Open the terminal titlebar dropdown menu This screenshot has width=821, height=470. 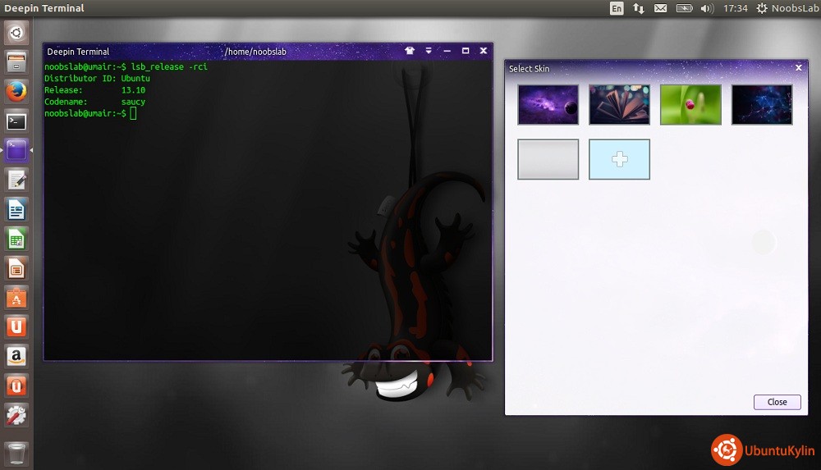click(x=429, y=51)
